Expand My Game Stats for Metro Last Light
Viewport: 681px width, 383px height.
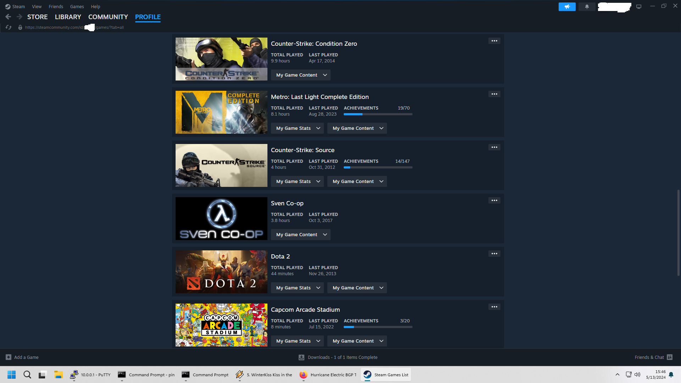click(297, 128)
